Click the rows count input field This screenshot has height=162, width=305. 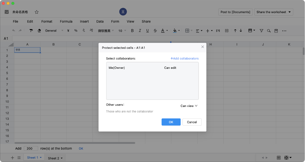[x=31, y=149]
